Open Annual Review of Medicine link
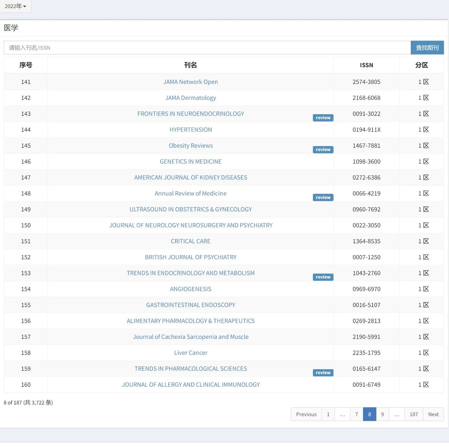This screenshot has width=449, height=447. tap(190, 193)
